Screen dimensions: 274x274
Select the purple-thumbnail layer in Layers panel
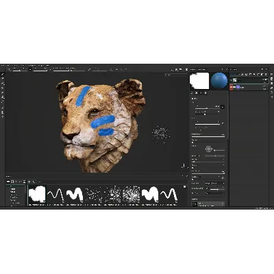pyautogui.click(x=249, y=87)
